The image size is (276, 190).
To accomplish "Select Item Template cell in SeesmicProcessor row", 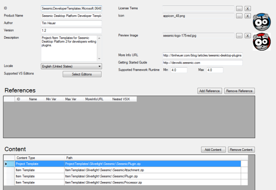I will pos(39,182).
